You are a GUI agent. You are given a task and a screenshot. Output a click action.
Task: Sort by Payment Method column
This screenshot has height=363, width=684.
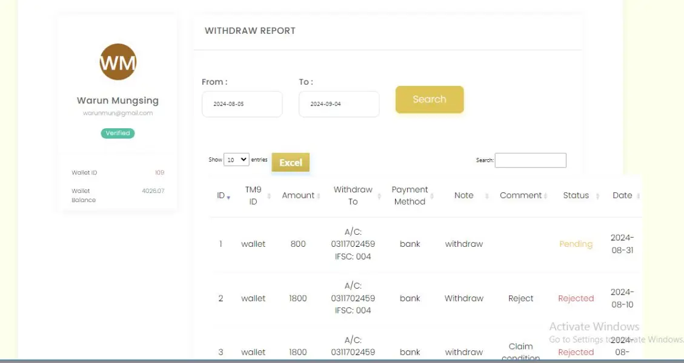[x=432, y=196]
